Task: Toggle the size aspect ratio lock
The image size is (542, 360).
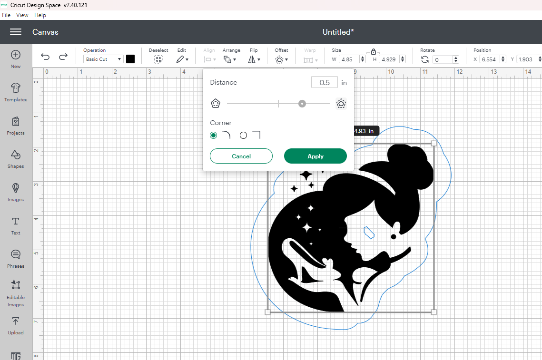Action: tap(374, 51)
